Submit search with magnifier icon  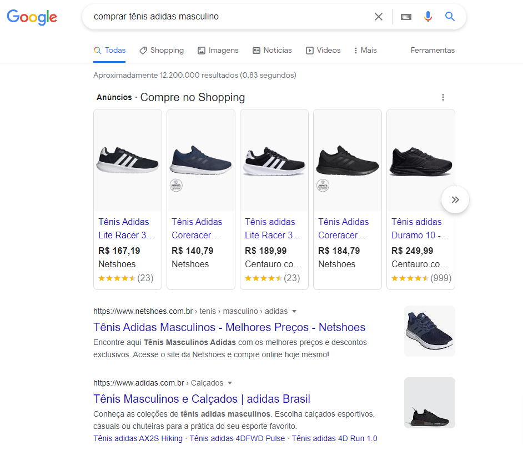(450, 16)
